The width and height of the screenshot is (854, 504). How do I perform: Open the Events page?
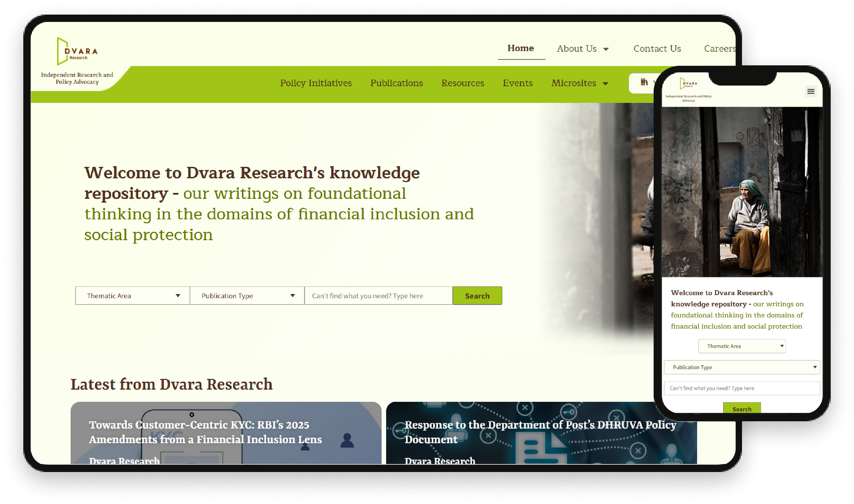point(518,83)
